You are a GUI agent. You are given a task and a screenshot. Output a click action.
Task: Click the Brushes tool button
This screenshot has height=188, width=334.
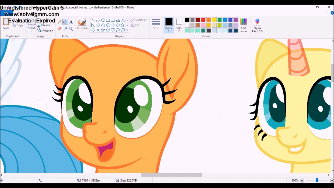pos(82,22)
